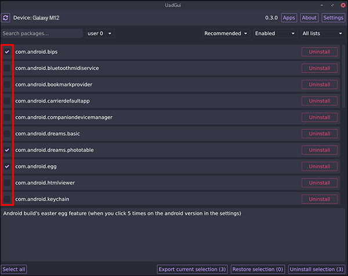This screenshot has width=348, height=276.
Task: Open the Enabled state dropdown
Action: tap(275, 34)
